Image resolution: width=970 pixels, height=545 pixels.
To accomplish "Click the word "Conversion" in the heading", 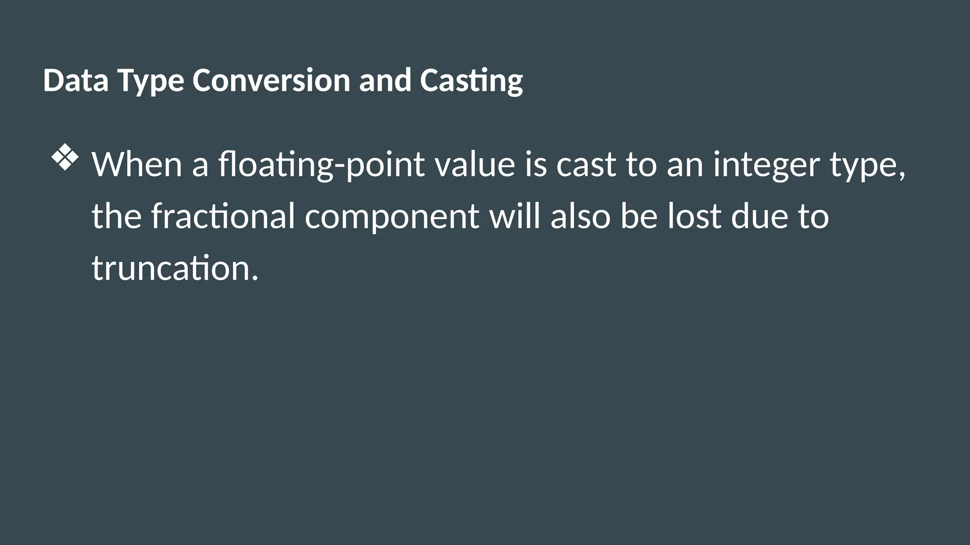I will pos(271,80).
